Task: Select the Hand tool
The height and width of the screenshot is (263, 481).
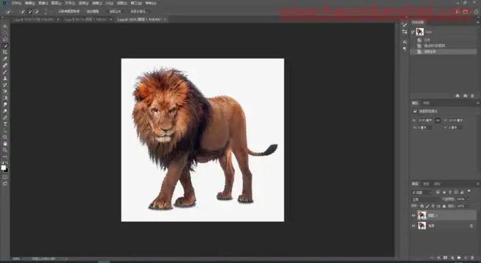Action: (x=5, y=143)
